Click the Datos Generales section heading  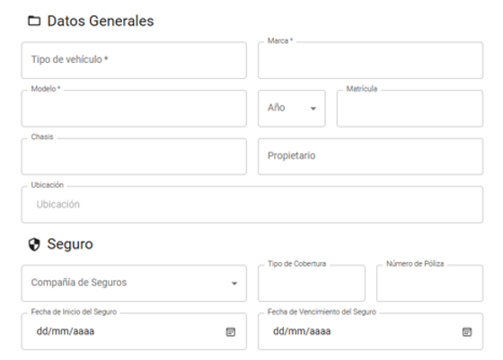coord(101,22)
